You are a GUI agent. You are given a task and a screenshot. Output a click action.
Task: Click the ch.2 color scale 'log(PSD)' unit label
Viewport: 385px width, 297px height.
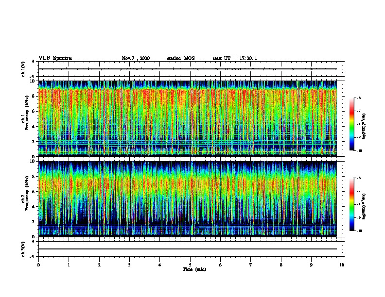(364, 206)
